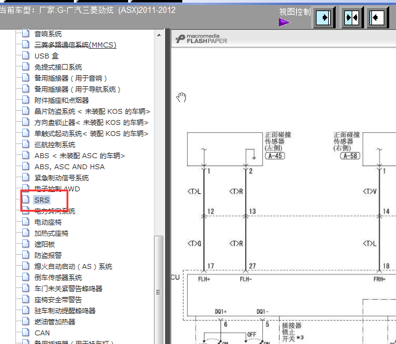
Task: Click the Macromedia FlashPaper logo
Action: [x=201, y=39]
